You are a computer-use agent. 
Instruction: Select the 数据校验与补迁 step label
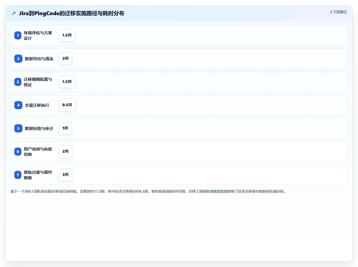click(x=39, y=128)
